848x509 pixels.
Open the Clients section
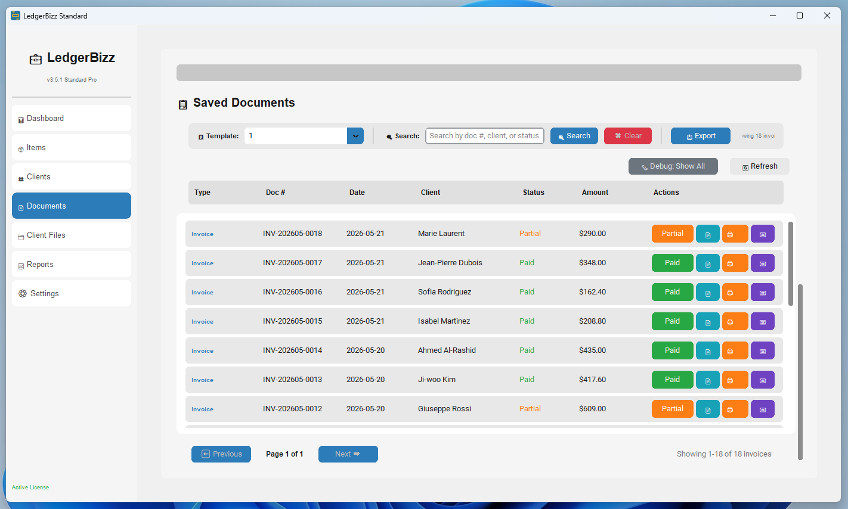(x=72, y=176)
